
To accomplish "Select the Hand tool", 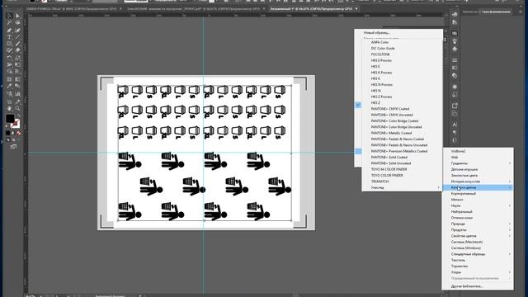I will [9, 108].
